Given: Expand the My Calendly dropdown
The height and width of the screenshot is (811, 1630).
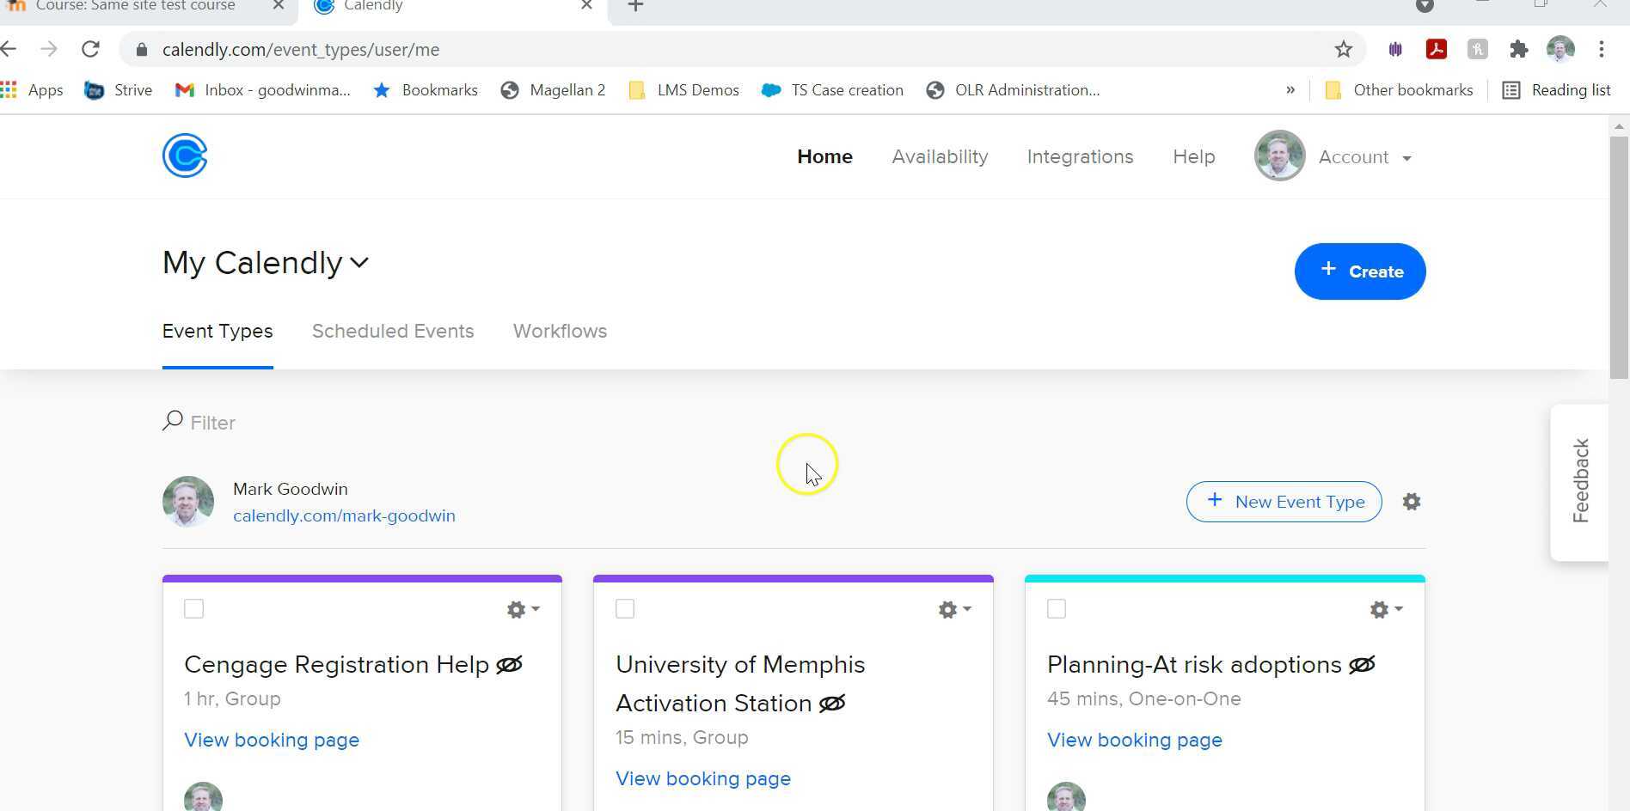Looking at the screenshot, I should (x=266, y=263).
